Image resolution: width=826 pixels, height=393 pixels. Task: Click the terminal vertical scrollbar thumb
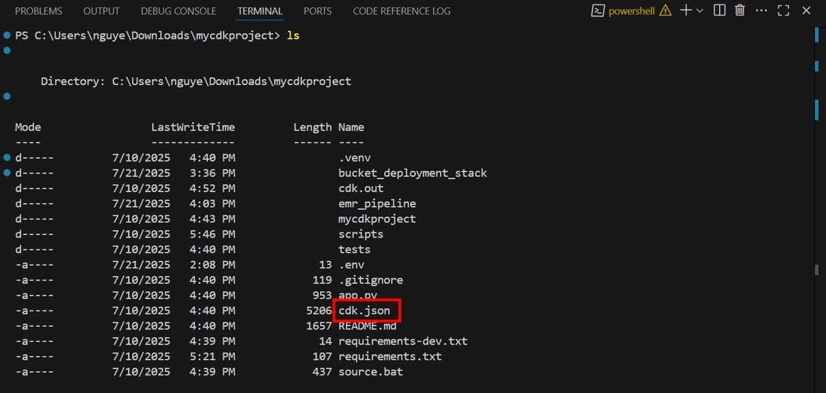(x=816, y=270)
